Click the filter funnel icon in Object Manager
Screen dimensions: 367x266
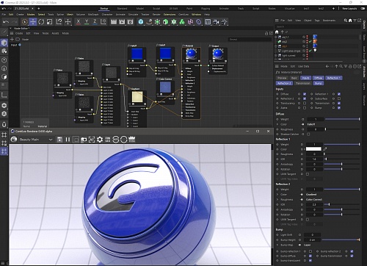pos(355,21)
